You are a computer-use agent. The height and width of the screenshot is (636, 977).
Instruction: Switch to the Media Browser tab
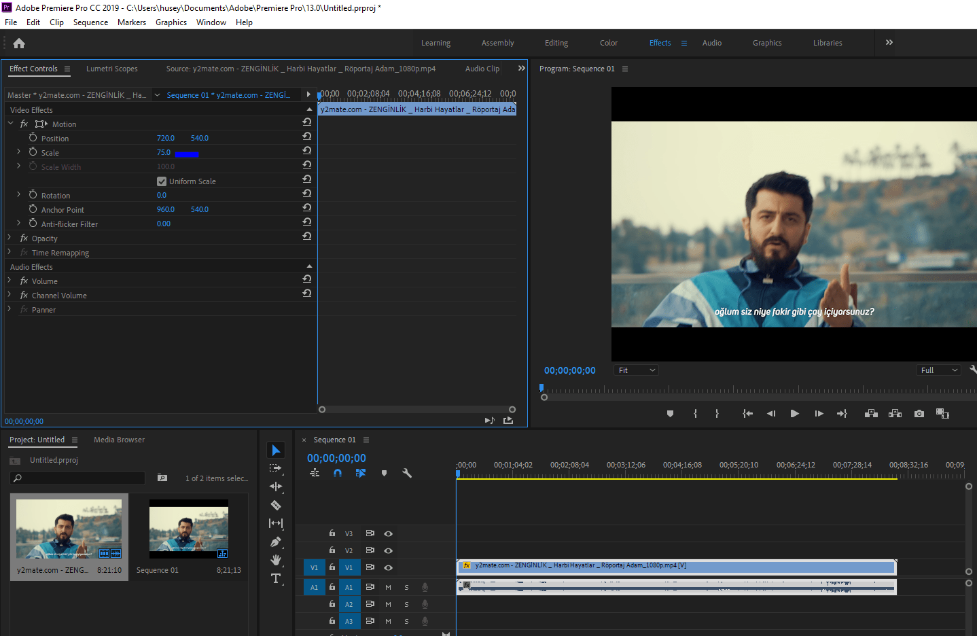point(119,440)
